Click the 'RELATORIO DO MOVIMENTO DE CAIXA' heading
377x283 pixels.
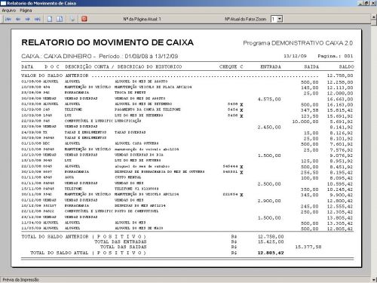tap(108, 42)
